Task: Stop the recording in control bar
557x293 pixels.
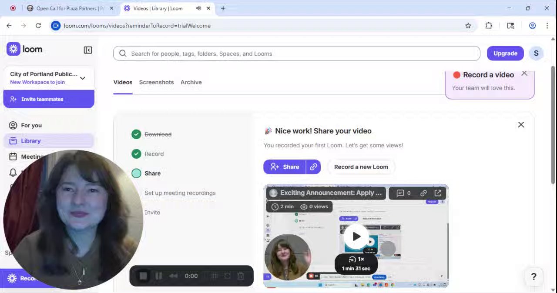Action: [x=143, y=276]
